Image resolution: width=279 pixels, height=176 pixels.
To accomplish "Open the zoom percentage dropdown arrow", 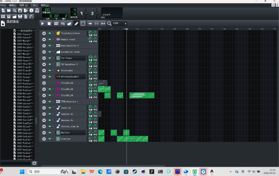I will (x=126, y=24).
